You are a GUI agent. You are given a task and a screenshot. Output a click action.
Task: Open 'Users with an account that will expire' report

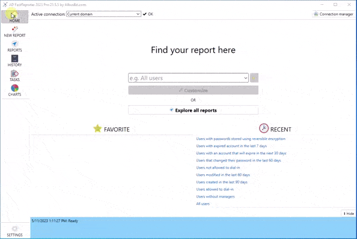[x=241, y=153]
